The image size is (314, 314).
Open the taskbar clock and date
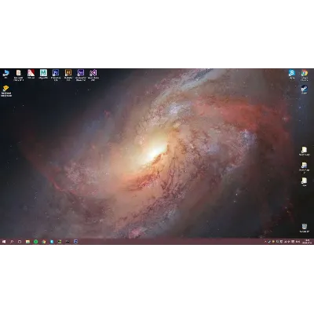tap(307, 242)
